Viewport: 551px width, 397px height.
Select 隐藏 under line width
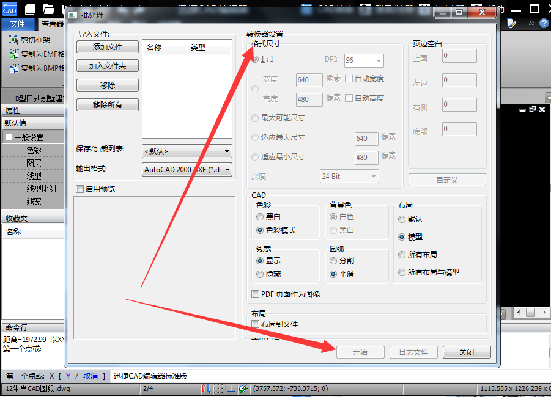point(260,274)
